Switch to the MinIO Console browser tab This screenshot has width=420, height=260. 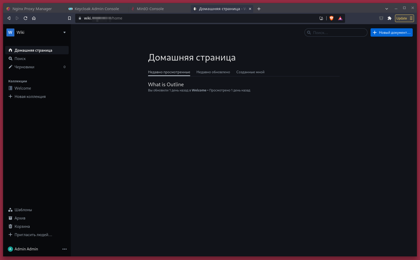pyautogui.click(x=150, y=9)
